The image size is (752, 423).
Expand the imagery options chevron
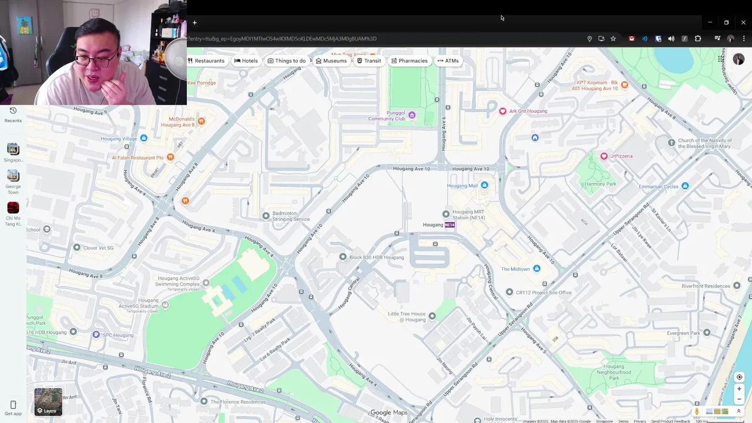coord(738,411)
